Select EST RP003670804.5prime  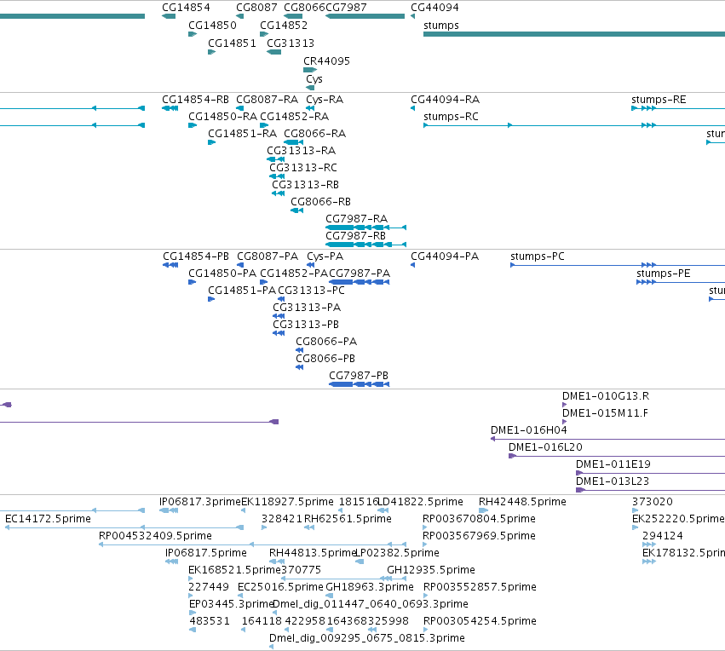(x=479, y=519)
